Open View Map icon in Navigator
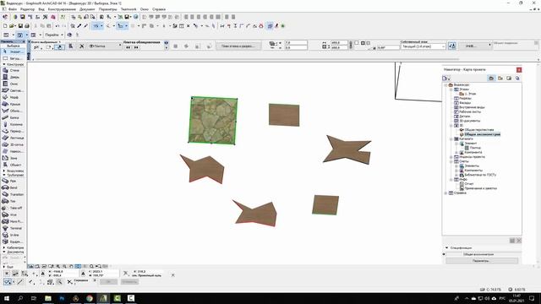Screen dimensions: 541x304 point(500,79)
